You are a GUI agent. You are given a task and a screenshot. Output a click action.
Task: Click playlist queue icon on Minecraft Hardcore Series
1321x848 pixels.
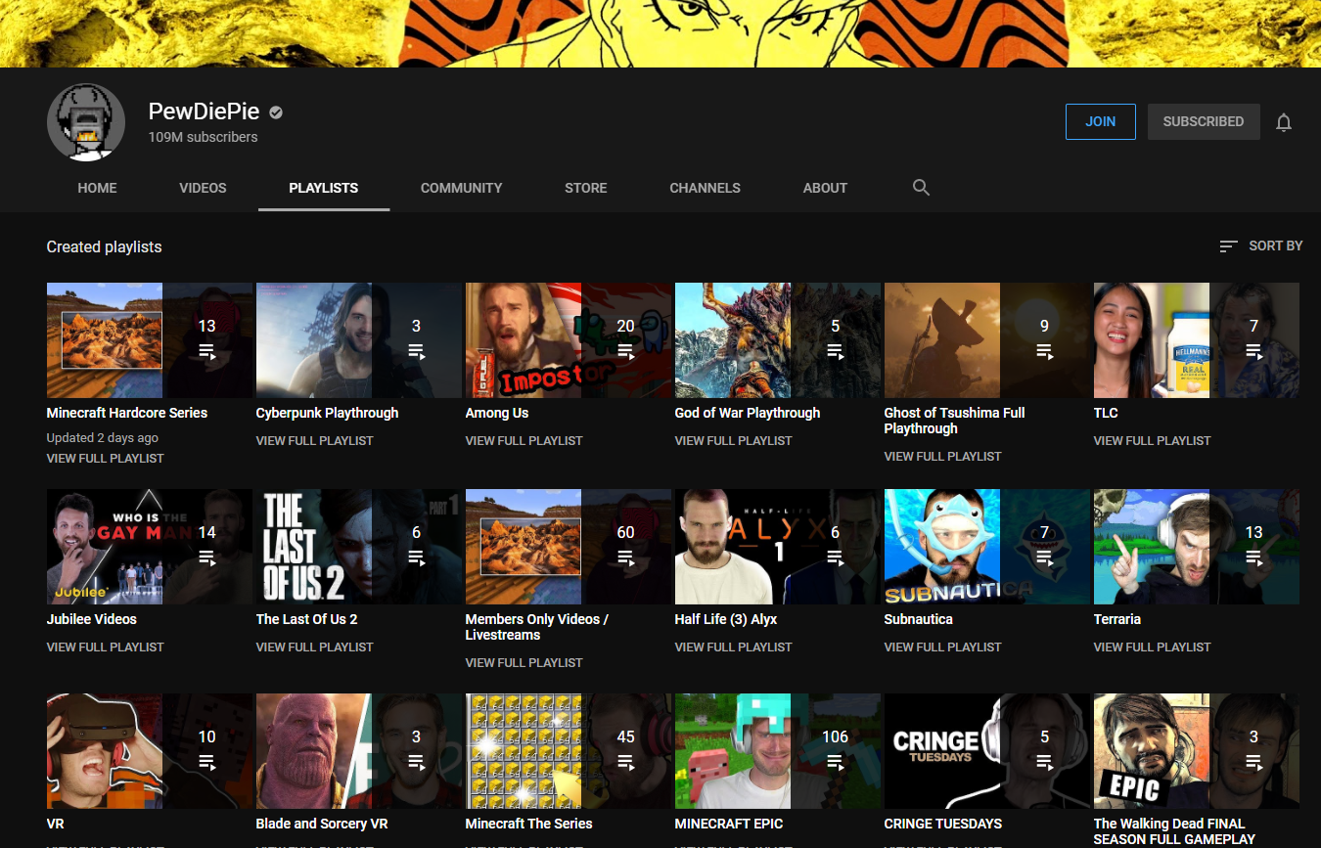(x=206, y=350)
